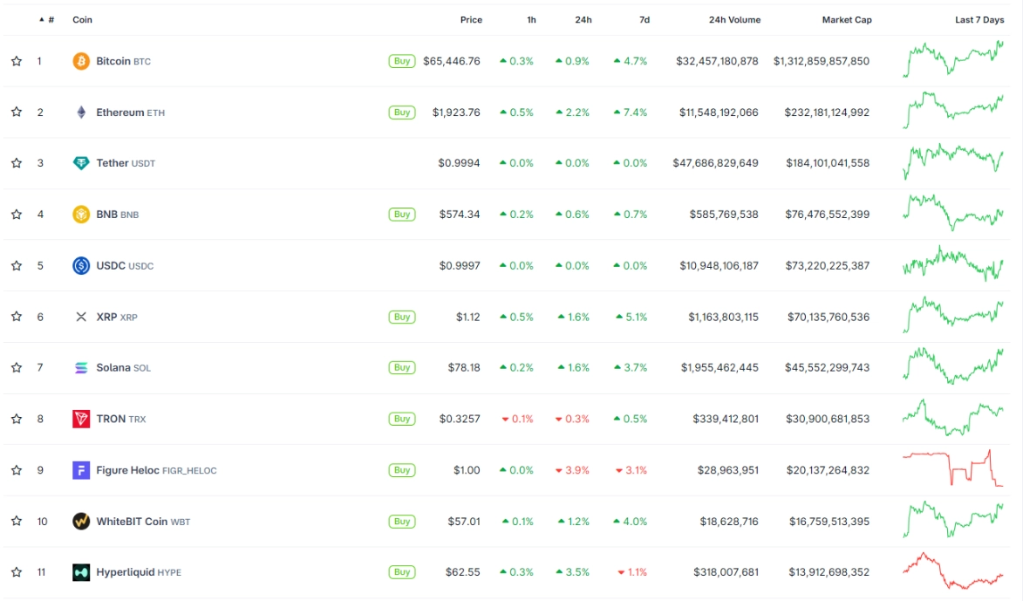Favorite Ethereum with its star
The image size is (1023, 601).
[x=17, y=113]
